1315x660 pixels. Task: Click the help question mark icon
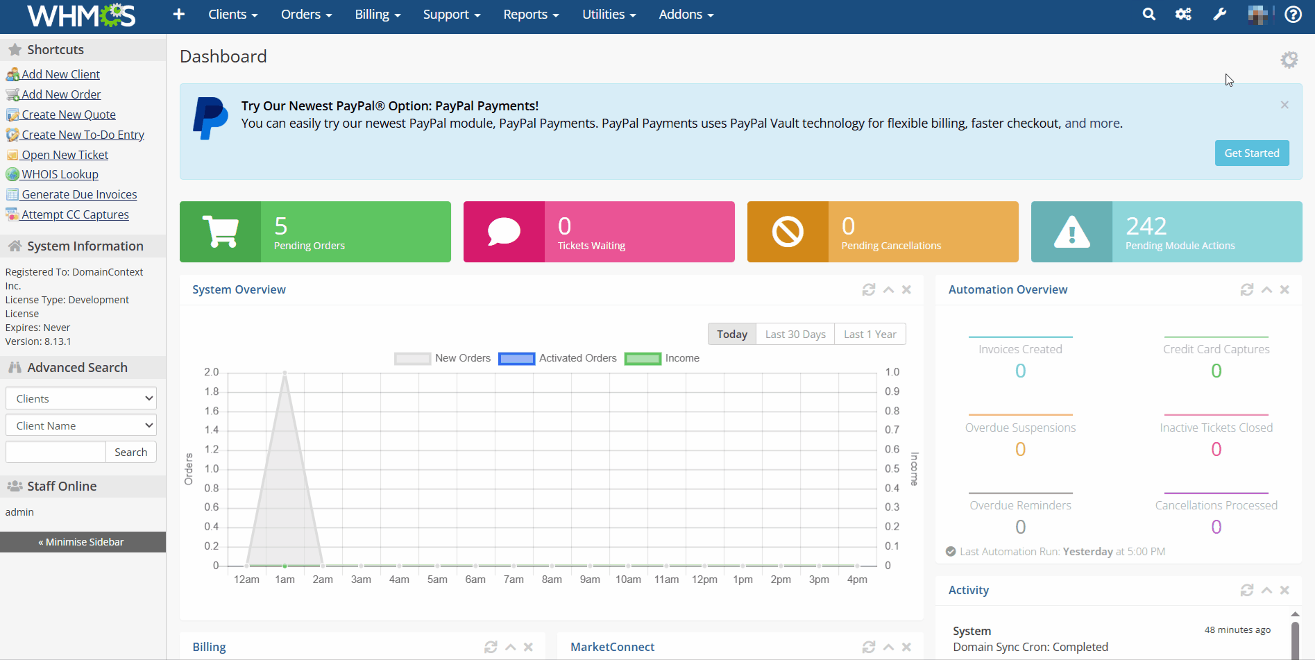pos(1293,15)
